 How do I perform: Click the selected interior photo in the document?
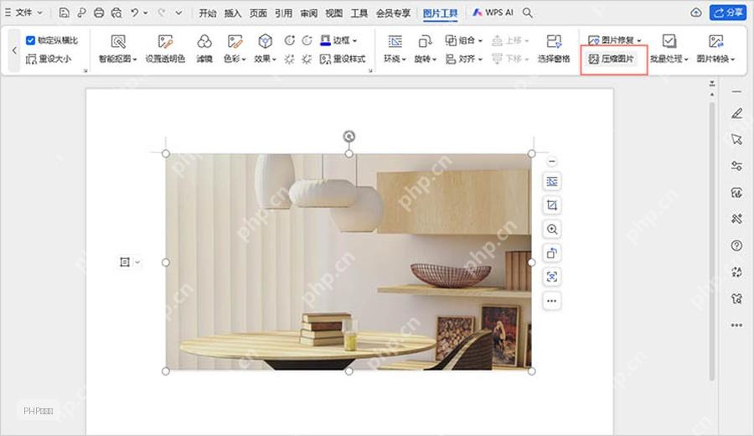349,262
